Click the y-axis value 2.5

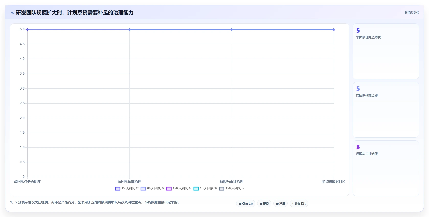pyautogui.click(x=22, y=103)
